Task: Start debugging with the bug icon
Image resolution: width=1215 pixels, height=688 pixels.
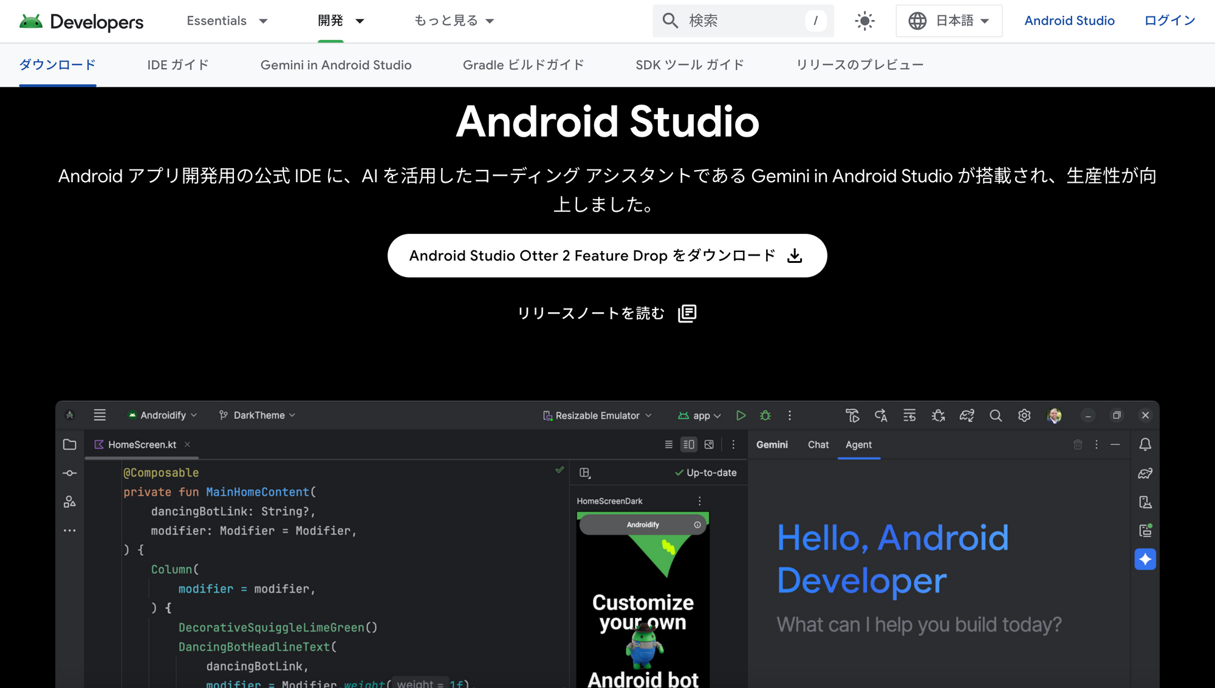Action: point(765,415)
